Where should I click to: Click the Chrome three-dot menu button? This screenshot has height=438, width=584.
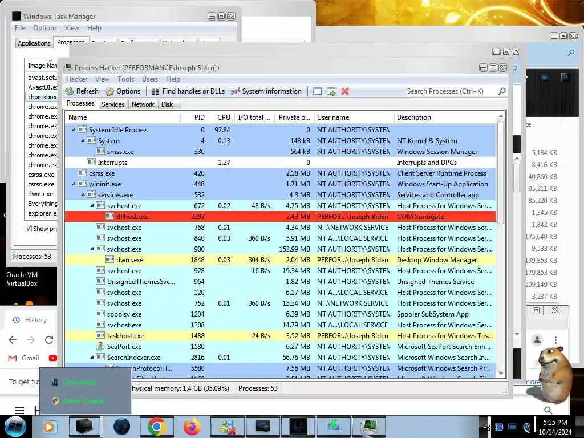pyautogui.click(x=555, y=340)
